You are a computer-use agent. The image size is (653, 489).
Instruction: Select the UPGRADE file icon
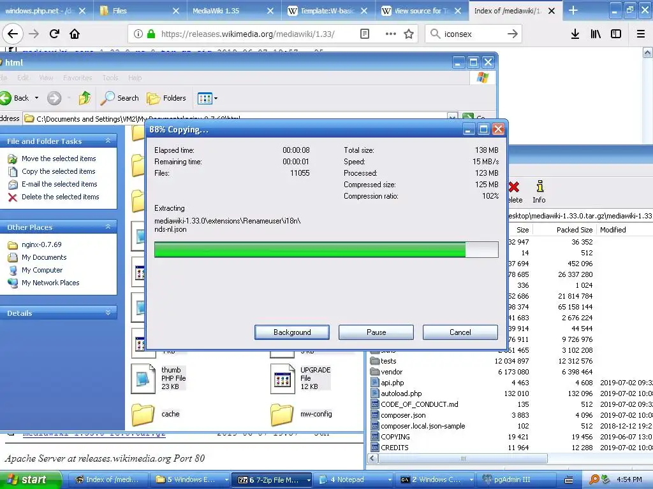[282, 378]
